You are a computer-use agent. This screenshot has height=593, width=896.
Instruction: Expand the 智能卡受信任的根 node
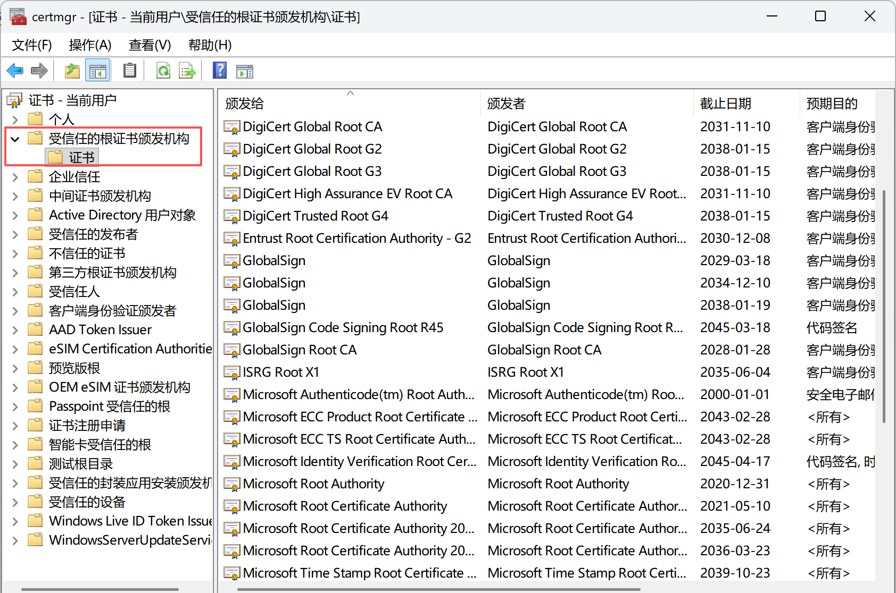(15, 445)
